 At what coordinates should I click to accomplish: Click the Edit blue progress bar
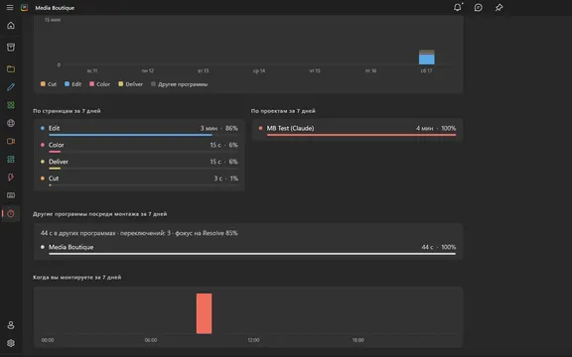pos(131,135)
